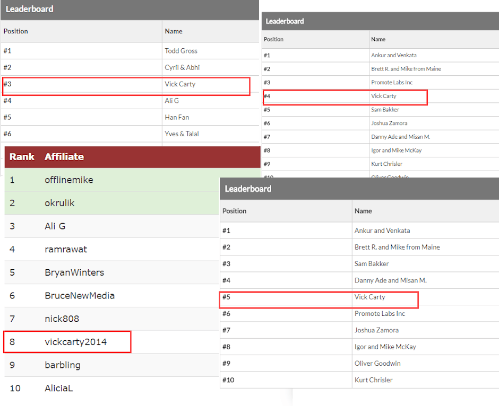Click Vick Carty in position #4
This screenshot has width=499, height=406.
(383, 96)
